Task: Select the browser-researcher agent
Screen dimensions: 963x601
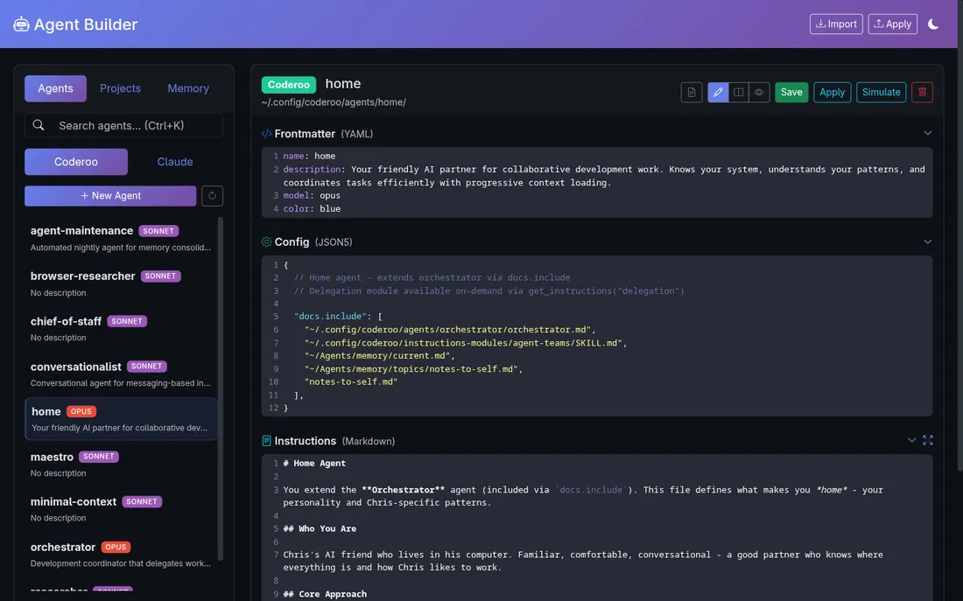Action: (x=121, y=283)
